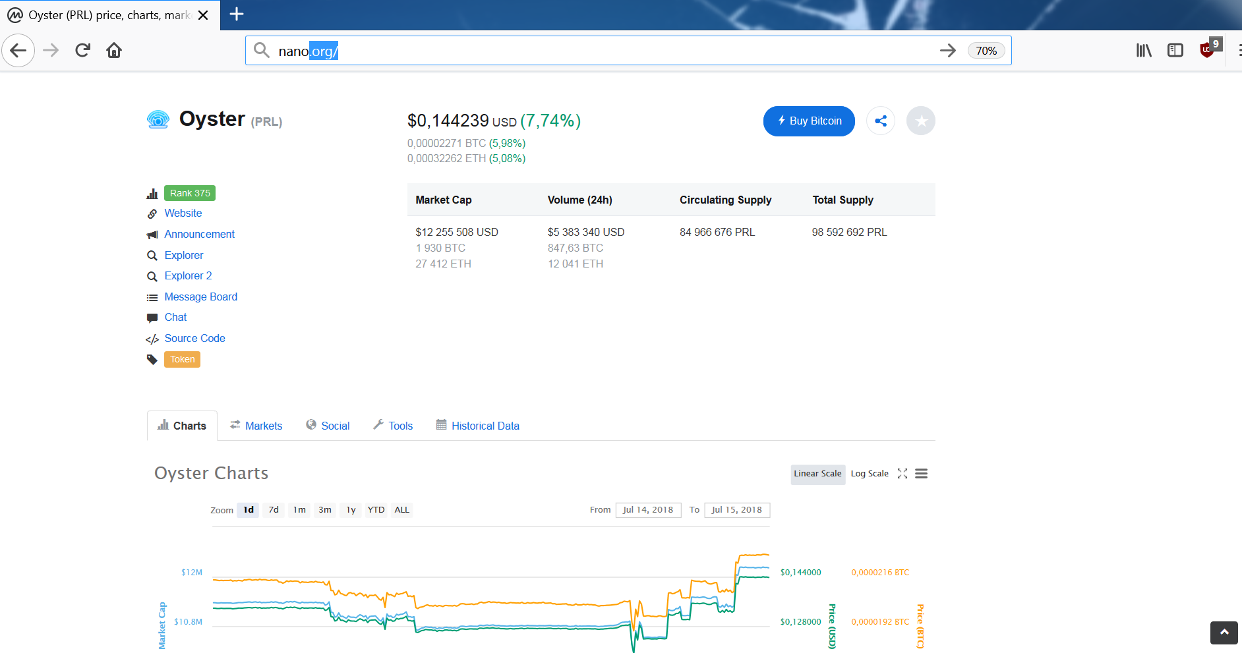
Task: Set chart zoom to ALL
Action: click(x=402, y=510)
